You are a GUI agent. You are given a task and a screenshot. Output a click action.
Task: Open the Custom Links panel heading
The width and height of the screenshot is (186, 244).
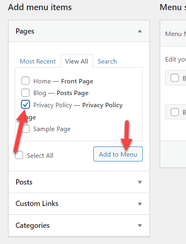tap(37, 204)
